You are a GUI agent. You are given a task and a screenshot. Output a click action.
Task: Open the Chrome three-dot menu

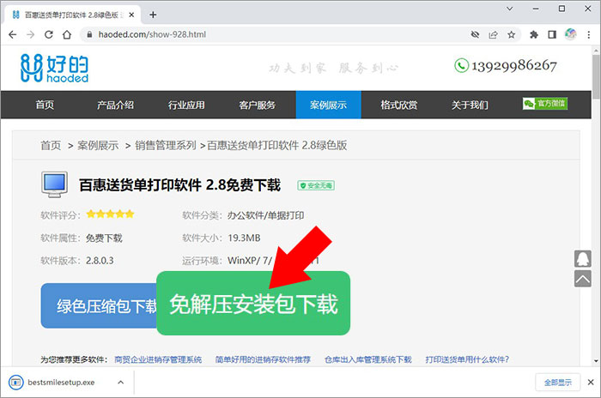pos(589,35)
